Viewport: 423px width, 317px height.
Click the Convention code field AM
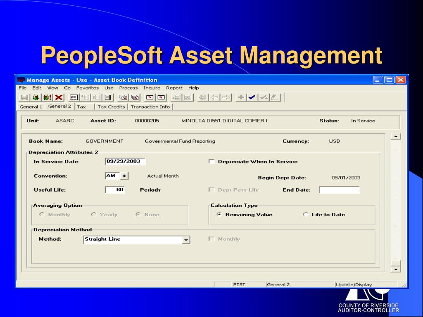[x=112, y=176]
